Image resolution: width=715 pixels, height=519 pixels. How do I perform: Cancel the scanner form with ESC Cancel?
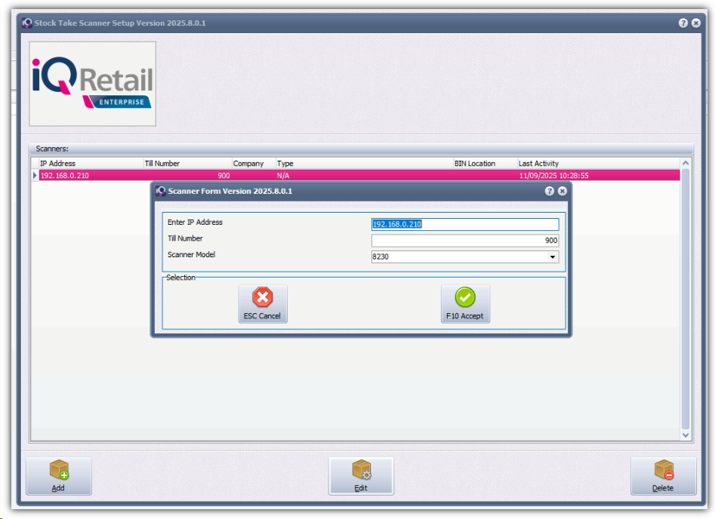[263, 304]
